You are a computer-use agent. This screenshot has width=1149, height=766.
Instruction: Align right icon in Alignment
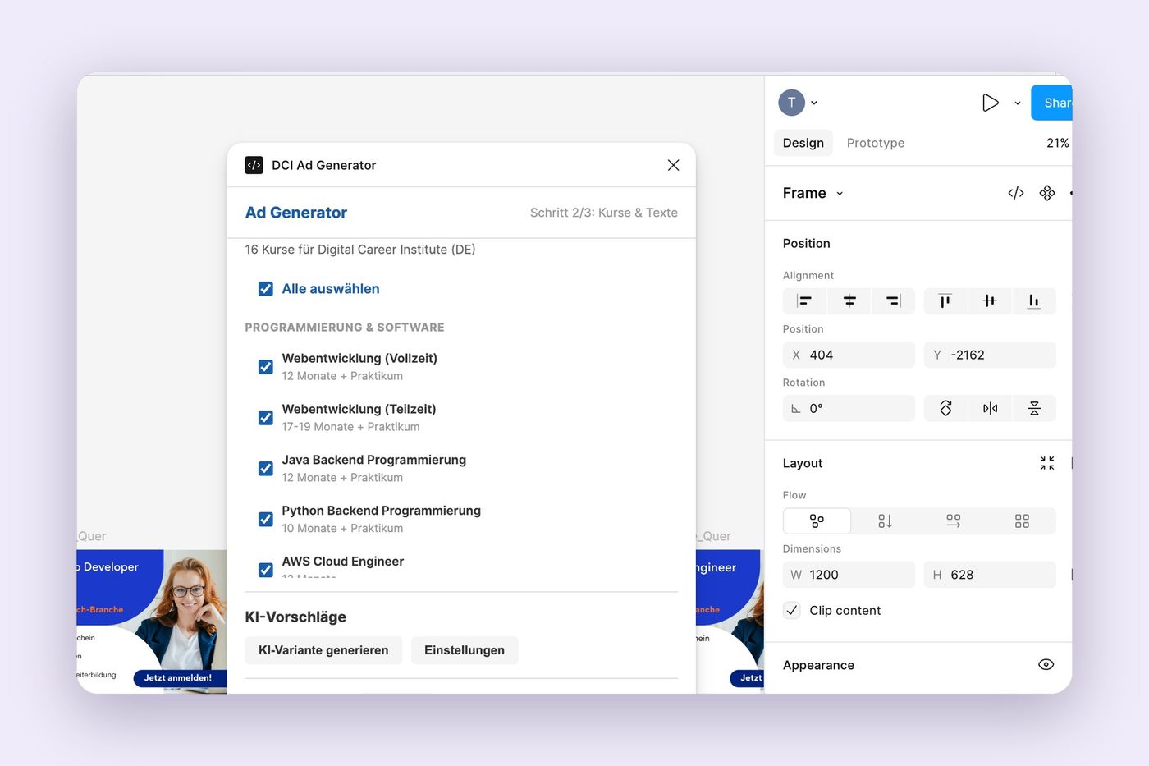(x=894, y=301)
